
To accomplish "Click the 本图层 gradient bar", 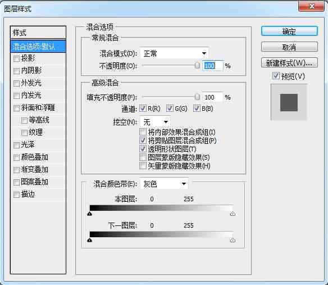I will [161, 208].
